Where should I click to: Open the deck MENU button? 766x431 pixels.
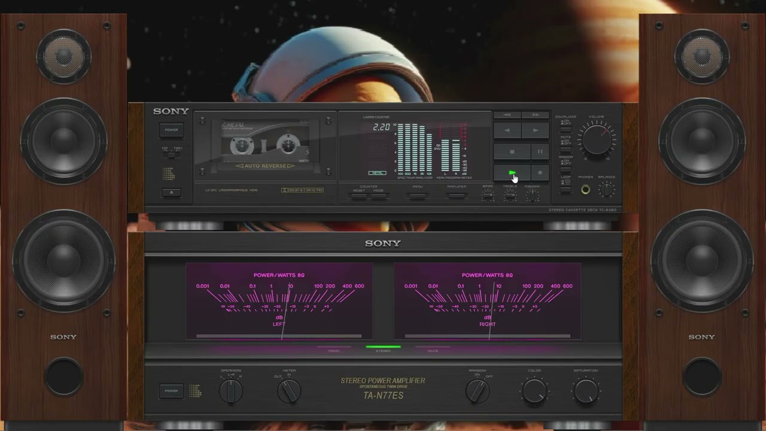[x=418, y=196]
